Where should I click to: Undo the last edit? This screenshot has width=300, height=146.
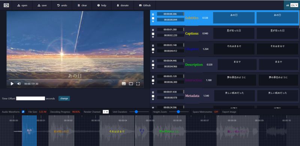62,5
